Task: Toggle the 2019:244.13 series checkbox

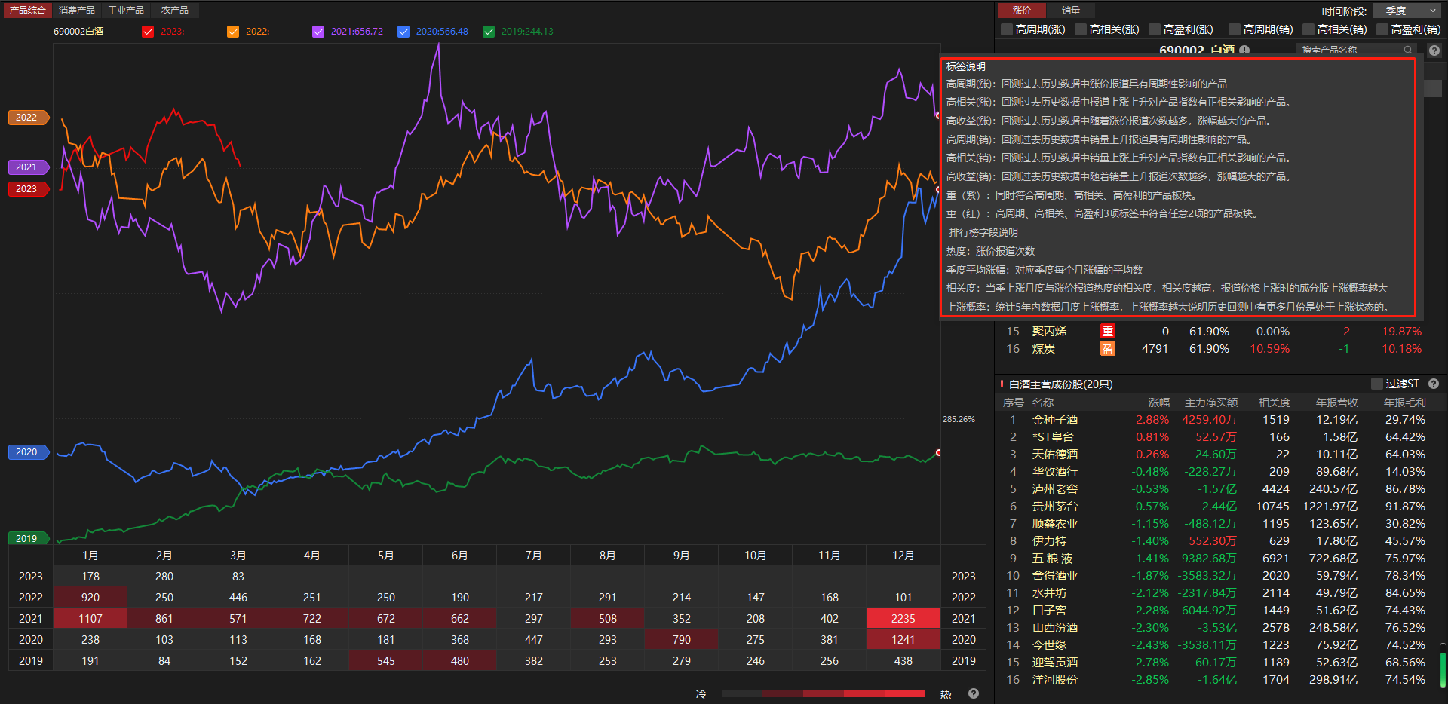Action: pyautogui.click(x=489, y=32)
